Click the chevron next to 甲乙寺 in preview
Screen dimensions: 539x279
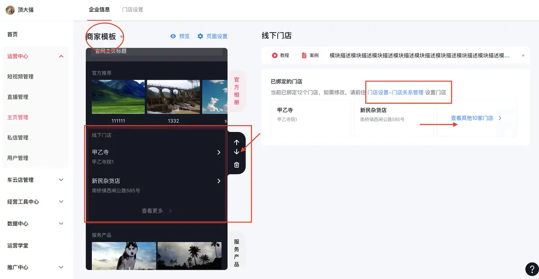219,153
